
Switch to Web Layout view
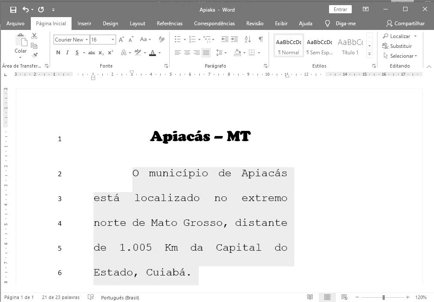click(344, 297)
